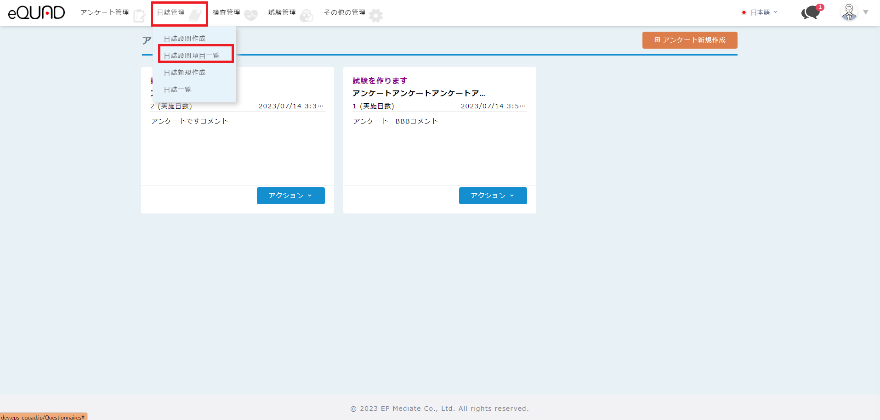Click the heart-rate icon beside 検査管理
This screenshot has width=880, height=420.
click(x=251, y=16)
